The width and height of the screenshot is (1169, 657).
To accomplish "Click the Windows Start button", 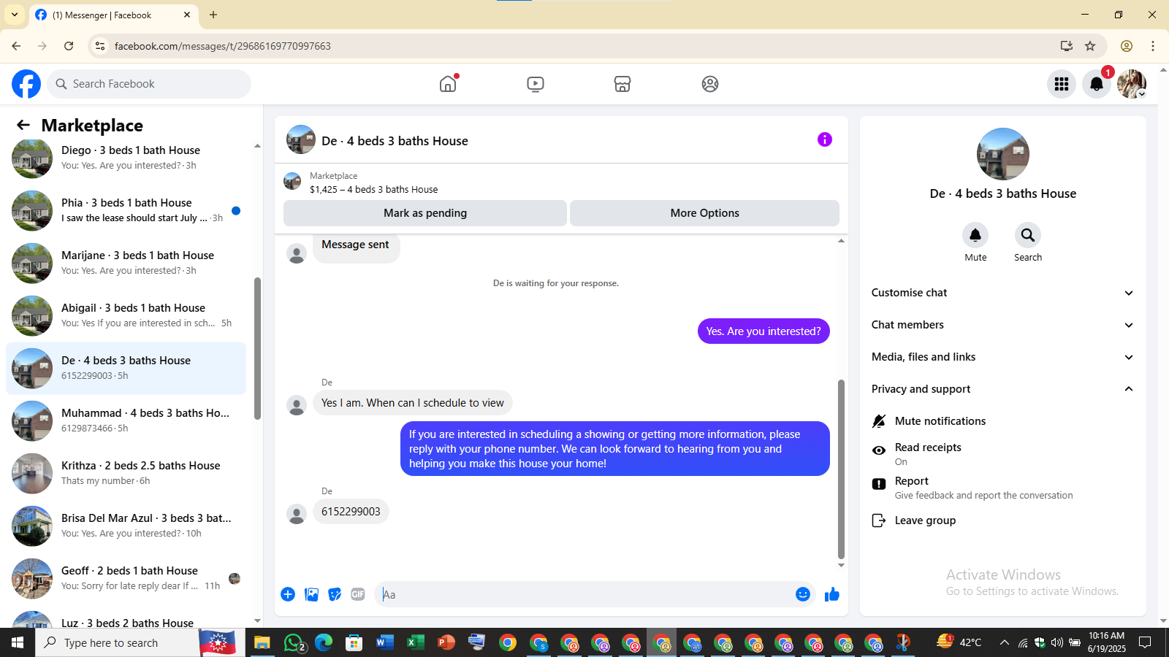I will click(18, 642).
